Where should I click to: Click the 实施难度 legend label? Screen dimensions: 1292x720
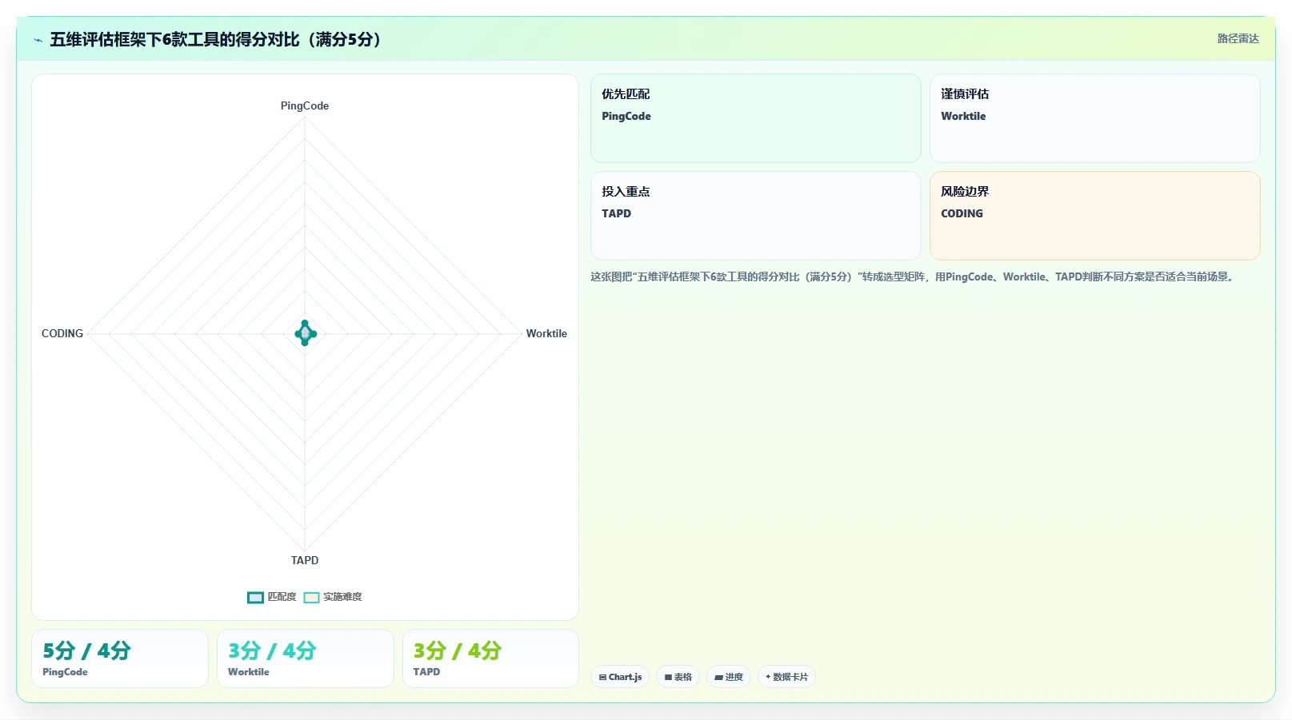(342, 597)
